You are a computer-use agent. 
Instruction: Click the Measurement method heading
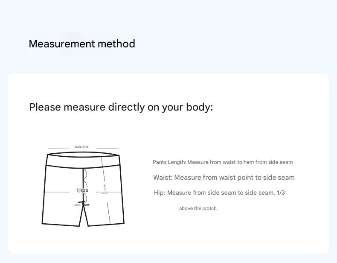click(x=82, y=44)
